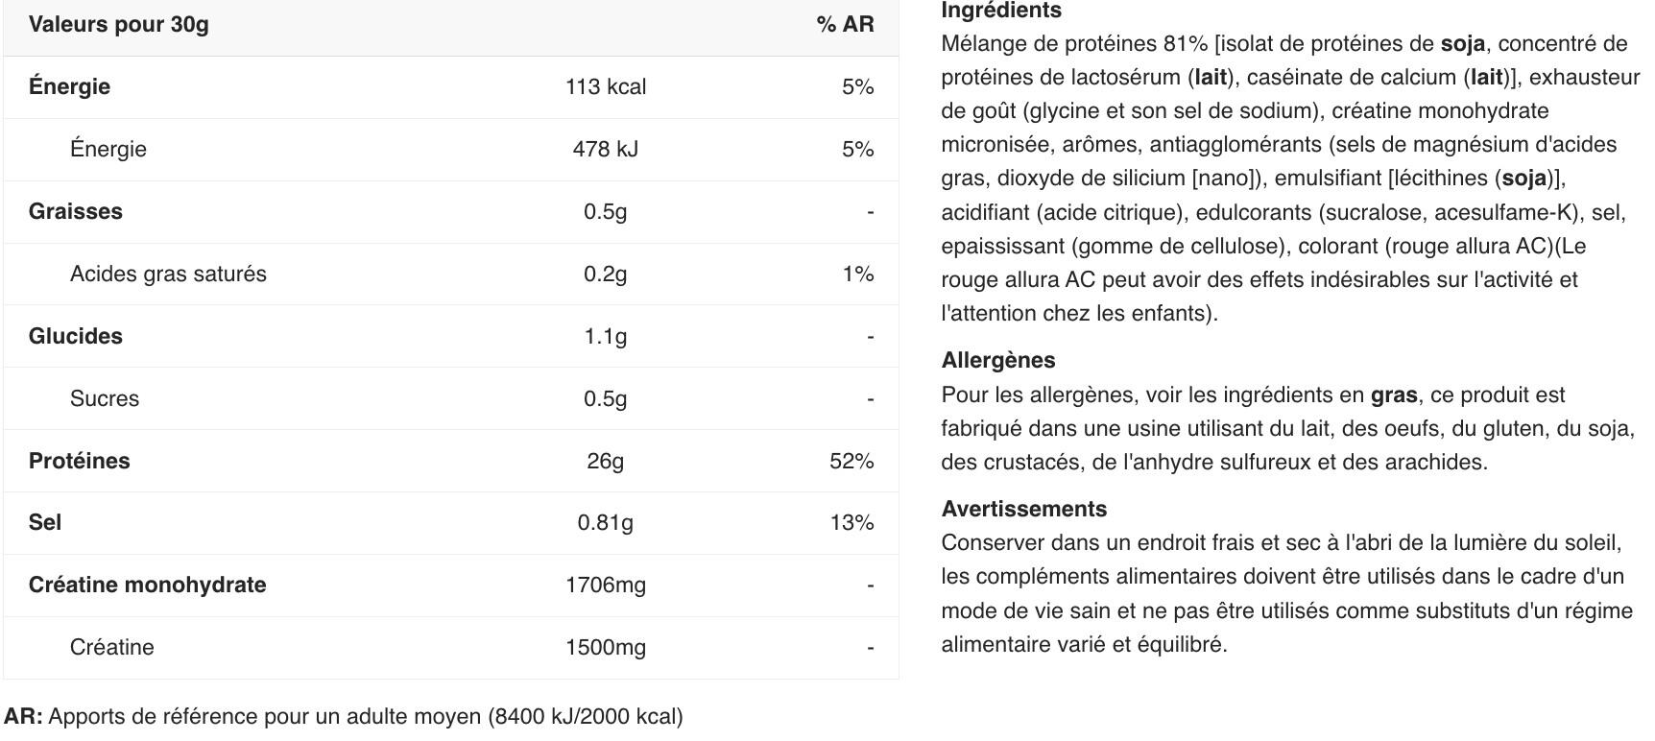This screenshot has height=741, width=1655.
Task: Click the '0.81g' salt value
Action: tap(605, 522)
